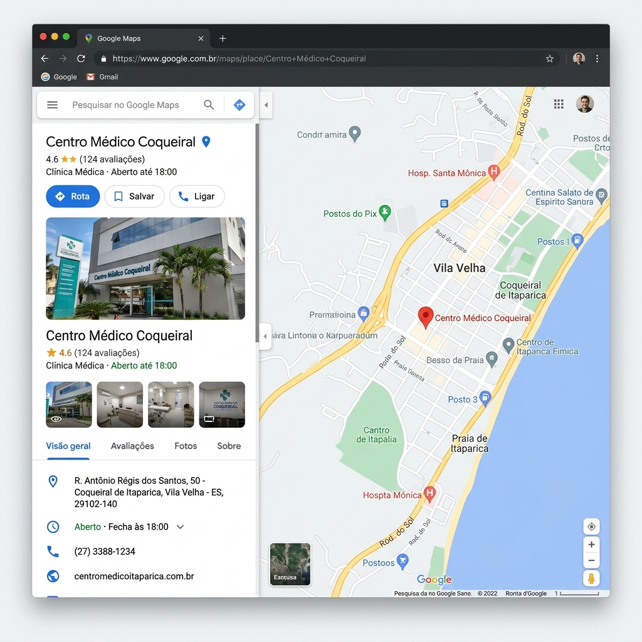
Task: Click Desso de Praia marker
Action: coord(492,359)
